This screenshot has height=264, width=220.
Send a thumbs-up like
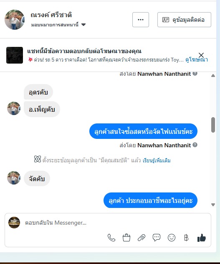(x=202, y=238)
